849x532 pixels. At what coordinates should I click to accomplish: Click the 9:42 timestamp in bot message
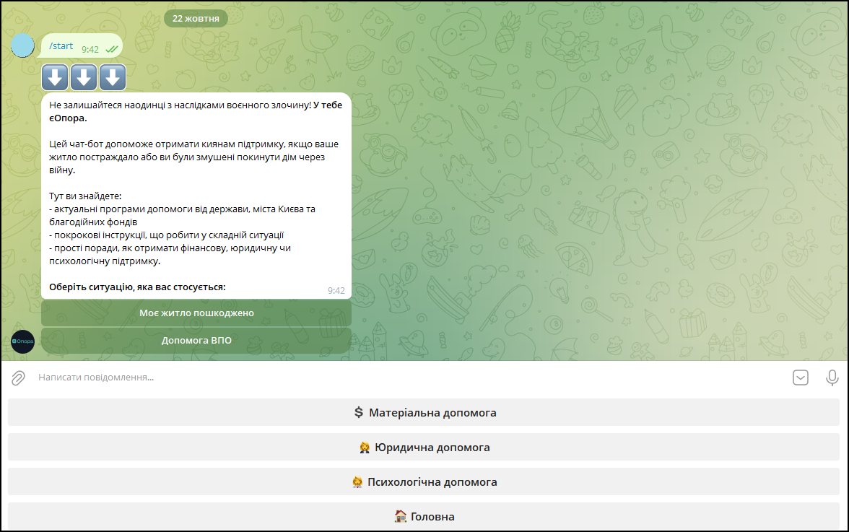(x=336, y=290)
